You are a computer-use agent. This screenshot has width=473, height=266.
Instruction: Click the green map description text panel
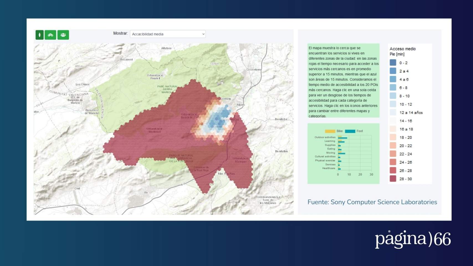coord(343,80)
